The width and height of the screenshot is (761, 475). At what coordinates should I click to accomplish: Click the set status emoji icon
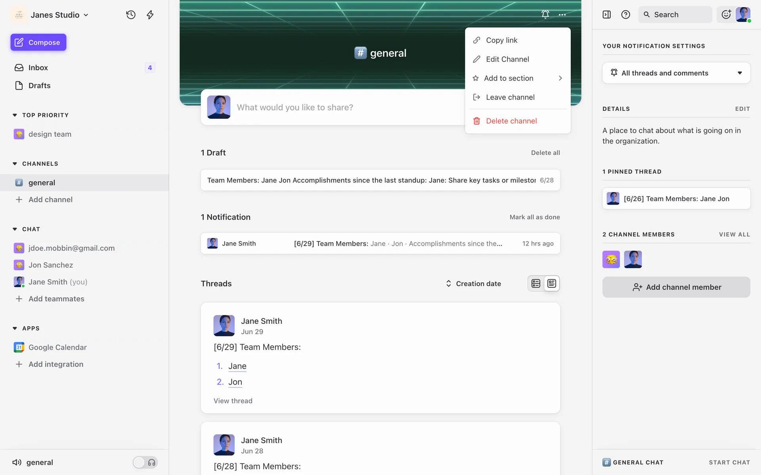click(x=726, y=15)
